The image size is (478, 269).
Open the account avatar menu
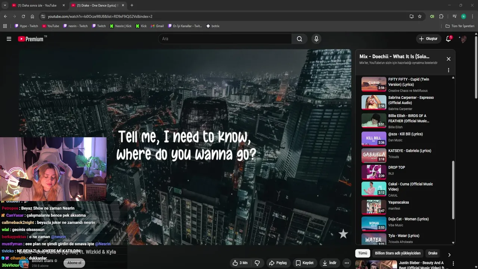pos(463,39)
